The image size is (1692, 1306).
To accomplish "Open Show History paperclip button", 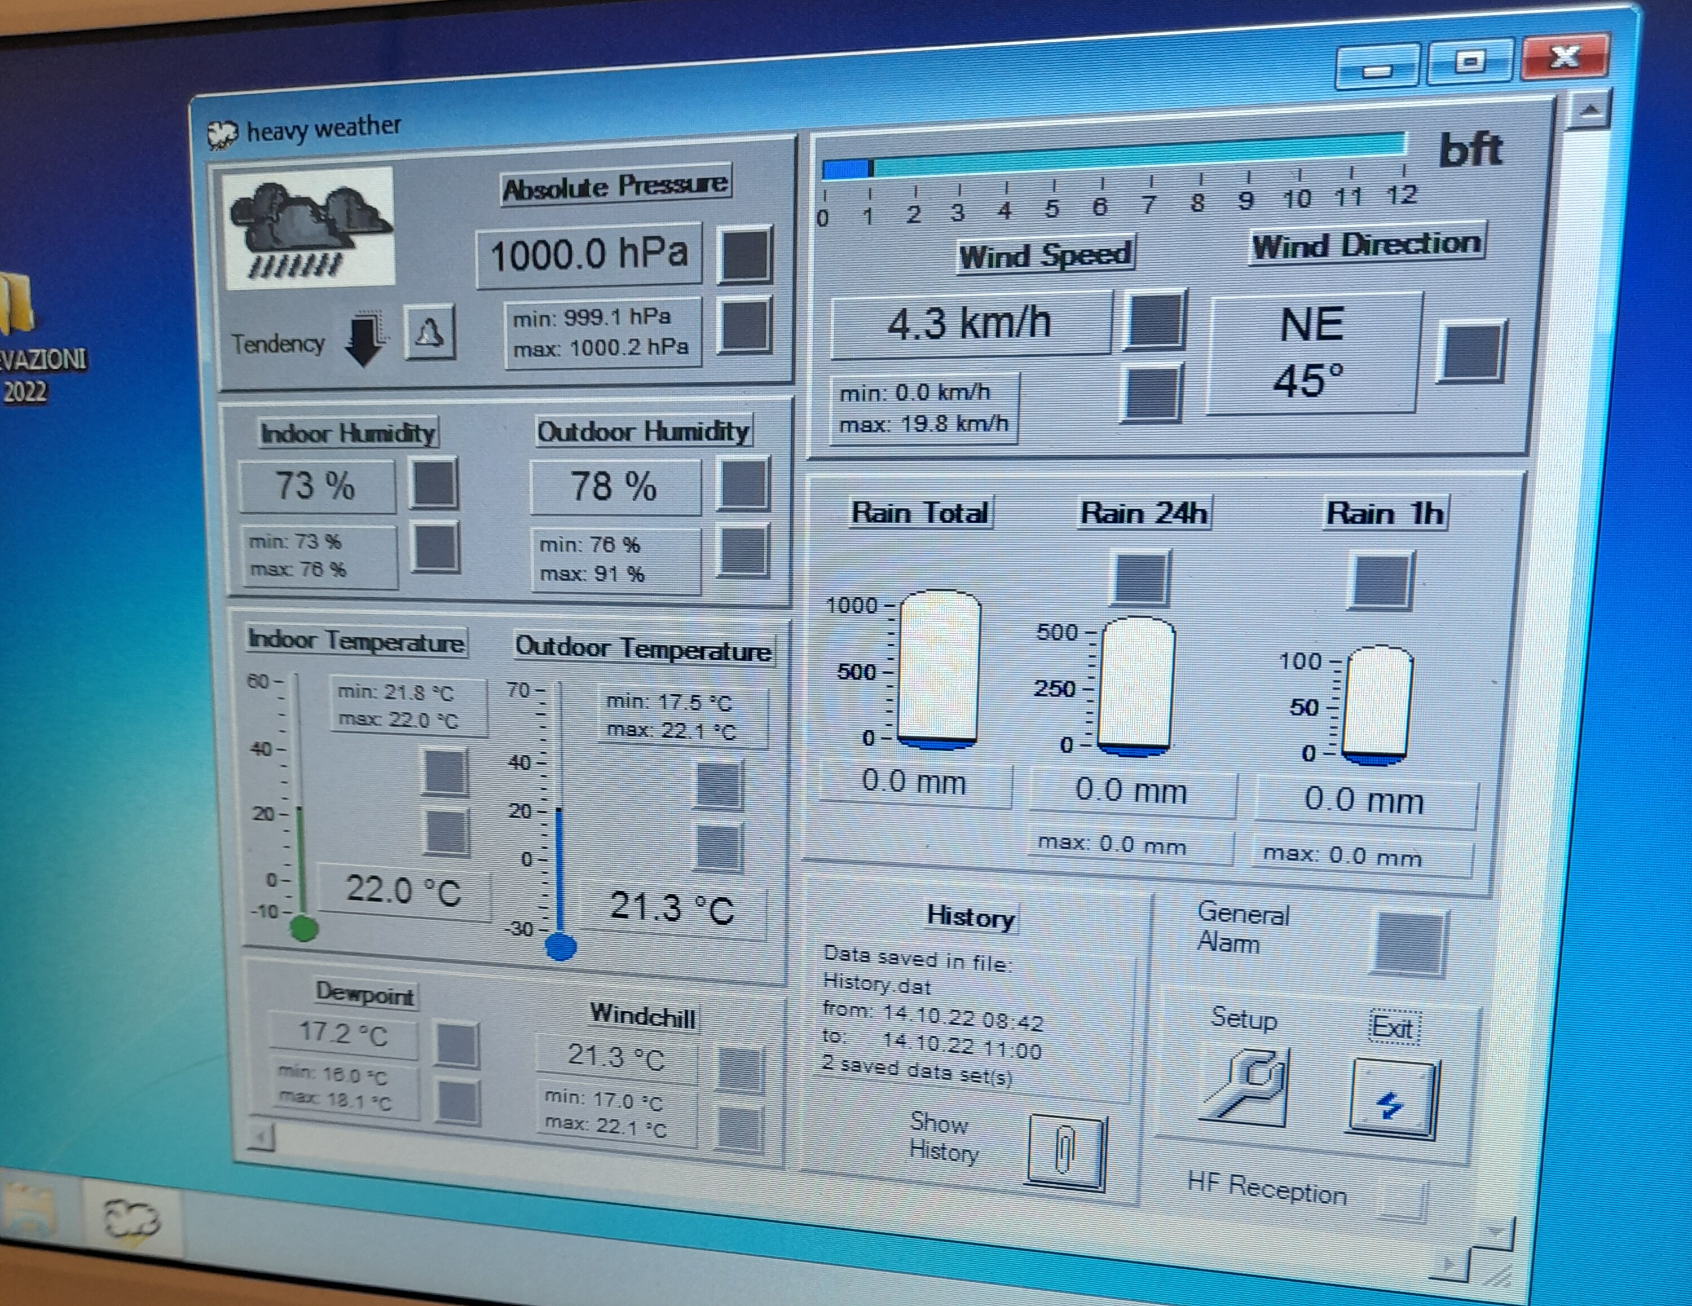I will 1066,1152.
